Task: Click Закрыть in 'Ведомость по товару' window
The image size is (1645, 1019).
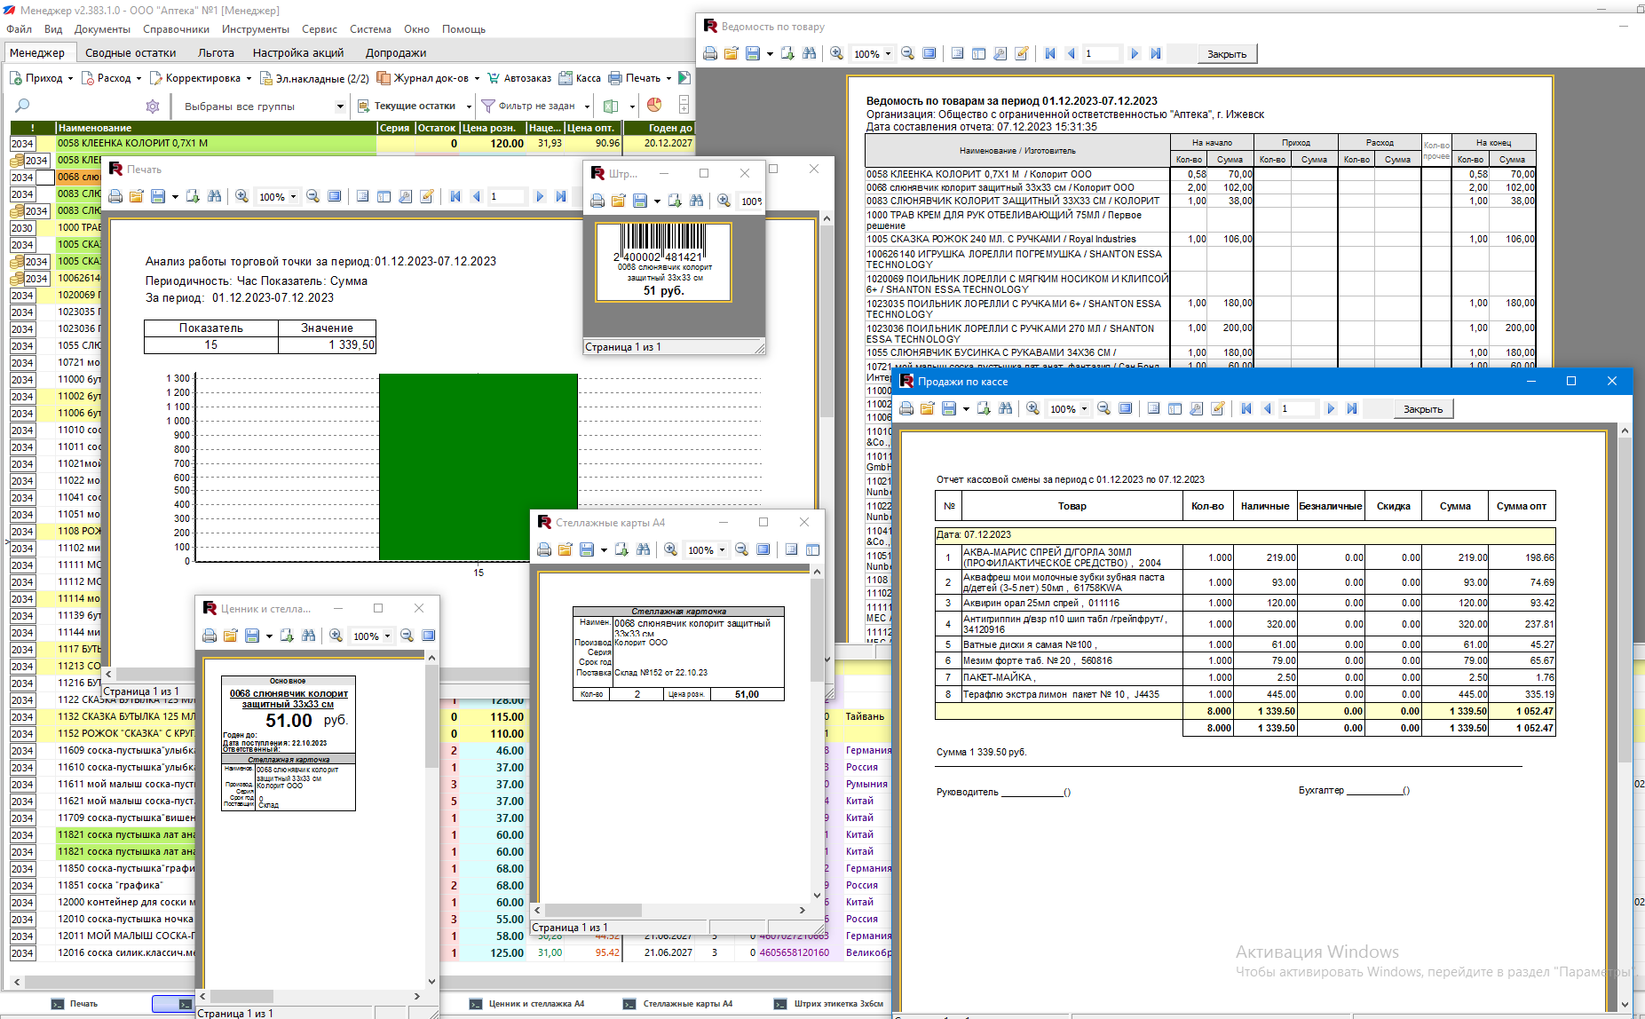Action: pos(1227,54)
